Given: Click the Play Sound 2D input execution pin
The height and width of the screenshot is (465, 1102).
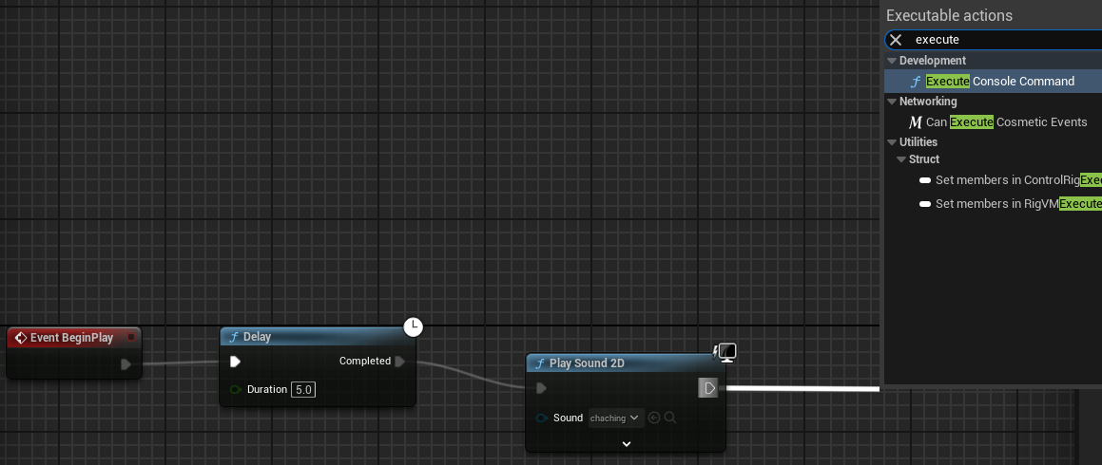Looking at the screenshot, I should (x=541, y=388).
